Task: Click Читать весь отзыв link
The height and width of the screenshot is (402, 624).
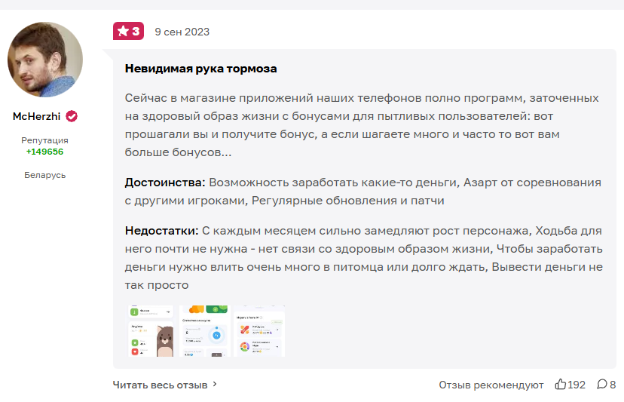Action: coord(160,385)
